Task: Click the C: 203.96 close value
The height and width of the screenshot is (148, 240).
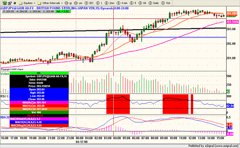Action: pyautogui.click(x=48, y=12)
